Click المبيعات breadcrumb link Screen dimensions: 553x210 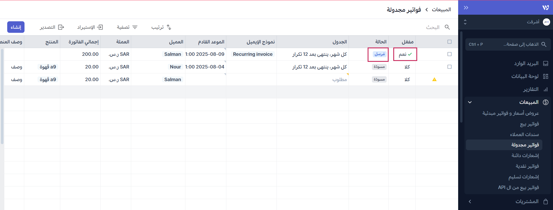point(441,9)
